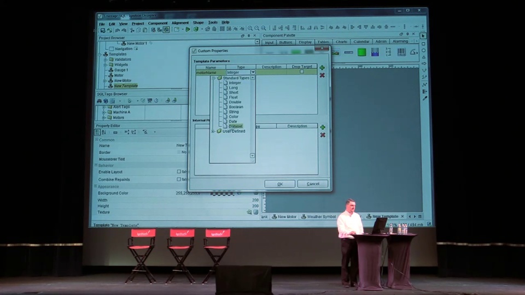The height and width of the screenshot is (295, 525).
Task: Toggle the Combine Repaints checkbox
Action: click(x=179, y=179)
